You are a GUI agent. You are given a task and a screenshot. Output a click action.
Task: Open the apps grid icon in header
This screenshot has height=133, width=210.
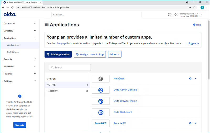click(x=176, y=15)
